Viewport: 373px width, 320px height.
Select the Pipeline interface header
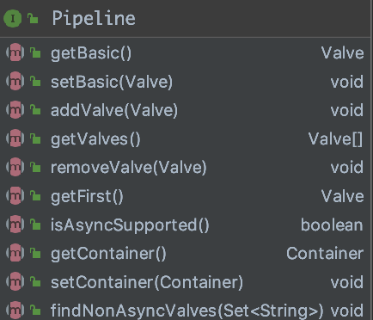(x=185, y=19)
